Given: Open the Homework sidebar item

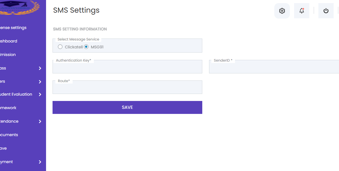Looking at the screenshot, I should coord(8,108).
